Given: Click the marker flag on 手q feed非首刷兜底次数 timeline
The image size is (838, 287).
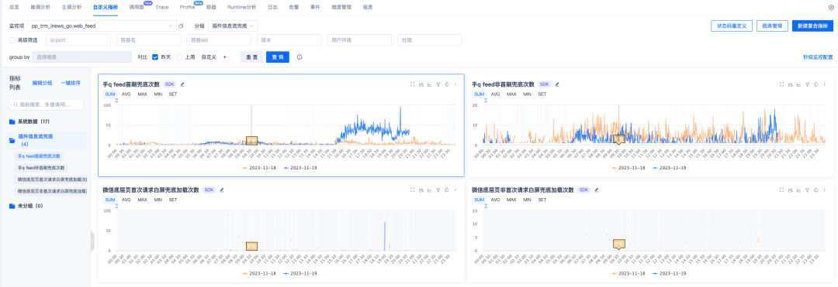Looking at the screenshot, I should click(x=619, y=140).
